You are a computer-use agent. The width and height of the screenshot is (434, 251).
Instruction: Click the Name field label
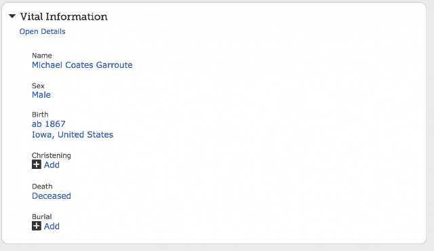point(42,56)
